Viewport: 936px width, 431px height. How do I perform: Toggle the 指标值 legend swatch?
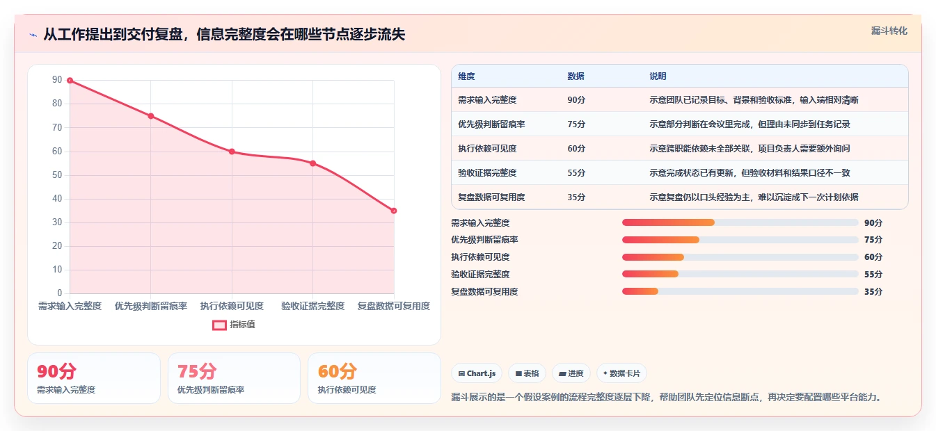pyautogui.click(x=219, y=325)
